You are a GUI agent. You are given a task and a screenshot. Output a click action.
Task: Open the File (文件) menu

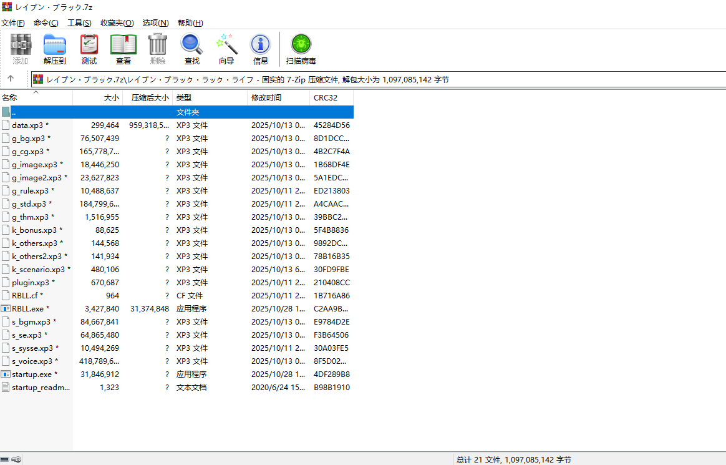[x=12, y=23]
